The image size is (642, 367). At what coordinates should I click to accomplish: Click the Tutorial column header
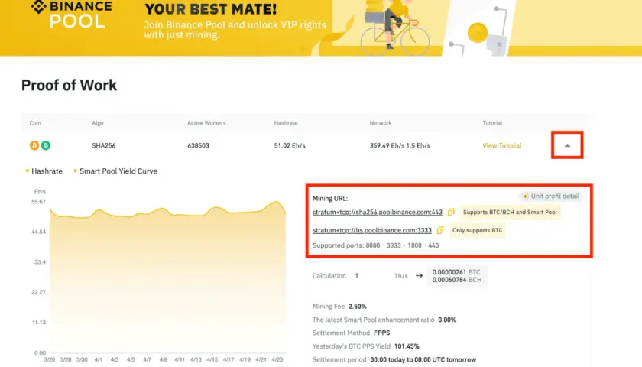coord(492,123)
